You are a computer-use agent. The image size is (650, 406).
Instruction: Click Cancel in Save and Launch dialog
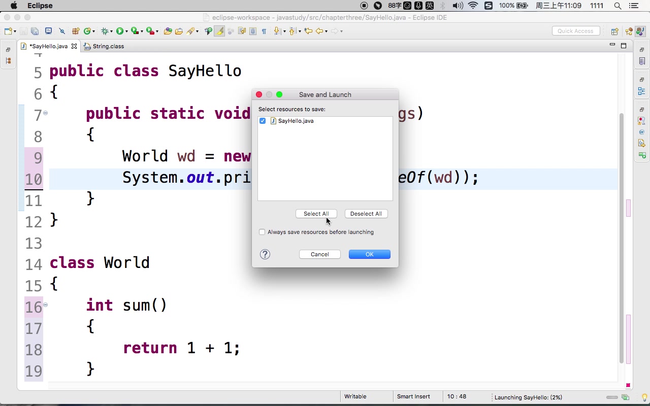point(319,254)
